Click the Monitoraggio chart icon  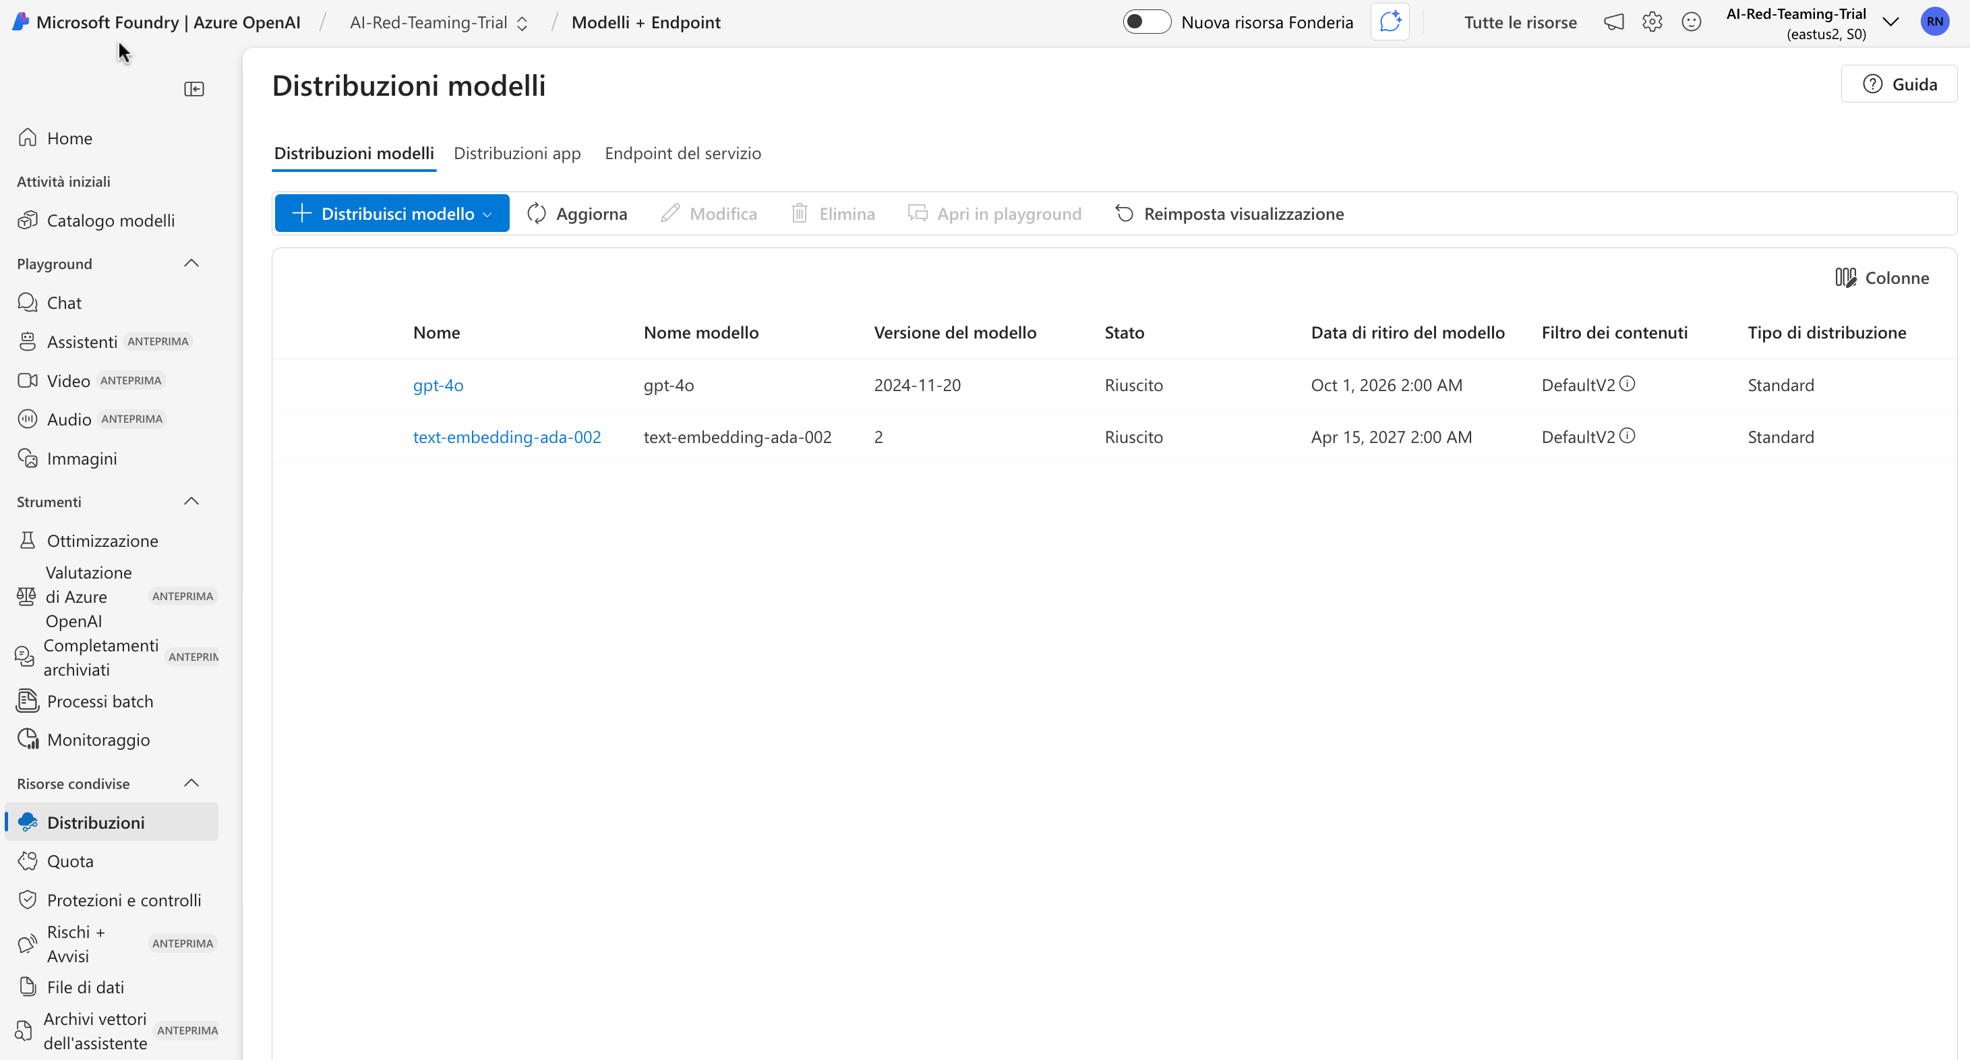(x=28, y=740)
